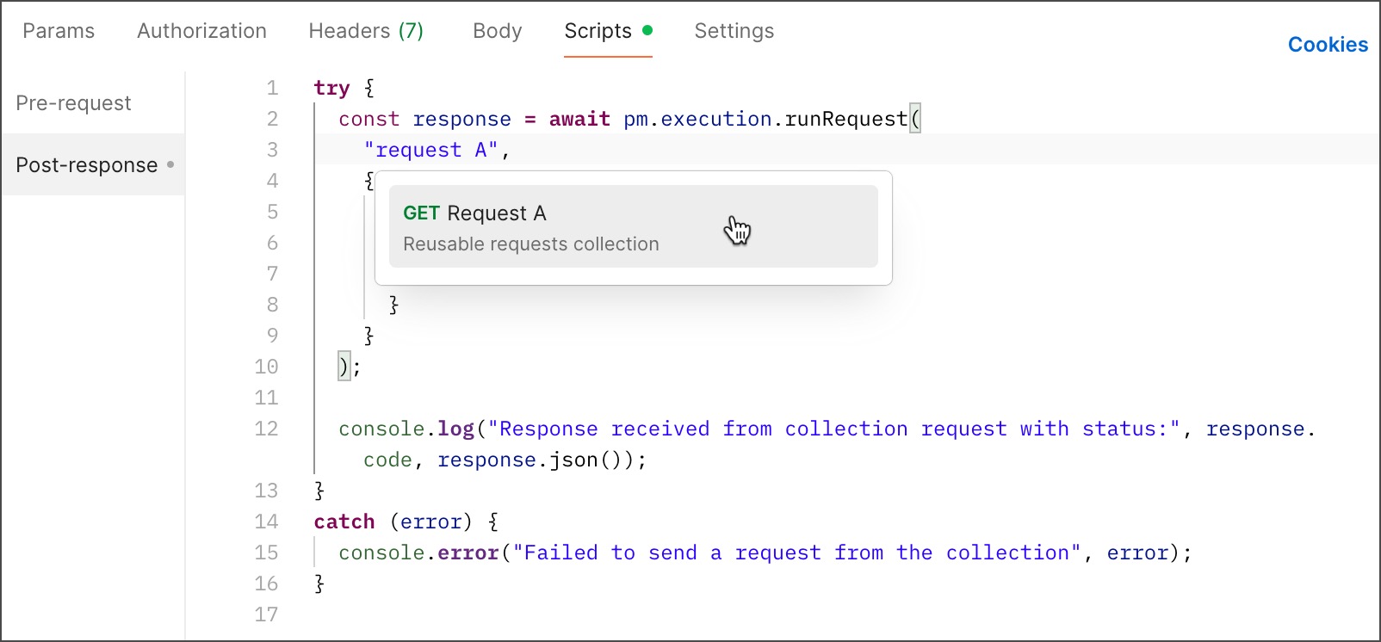This screenshot has width=1381, height=642.
Task: Click the Scripts tab
Action: (x=598, y=31)
